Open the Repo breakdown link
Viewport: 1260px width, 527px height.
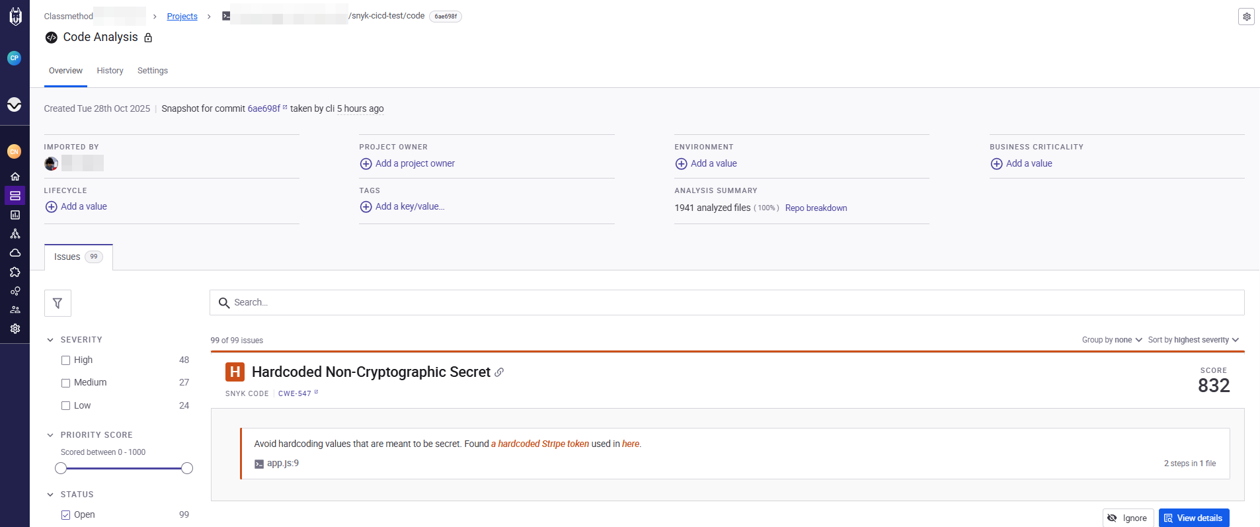[x=816, y=208]
